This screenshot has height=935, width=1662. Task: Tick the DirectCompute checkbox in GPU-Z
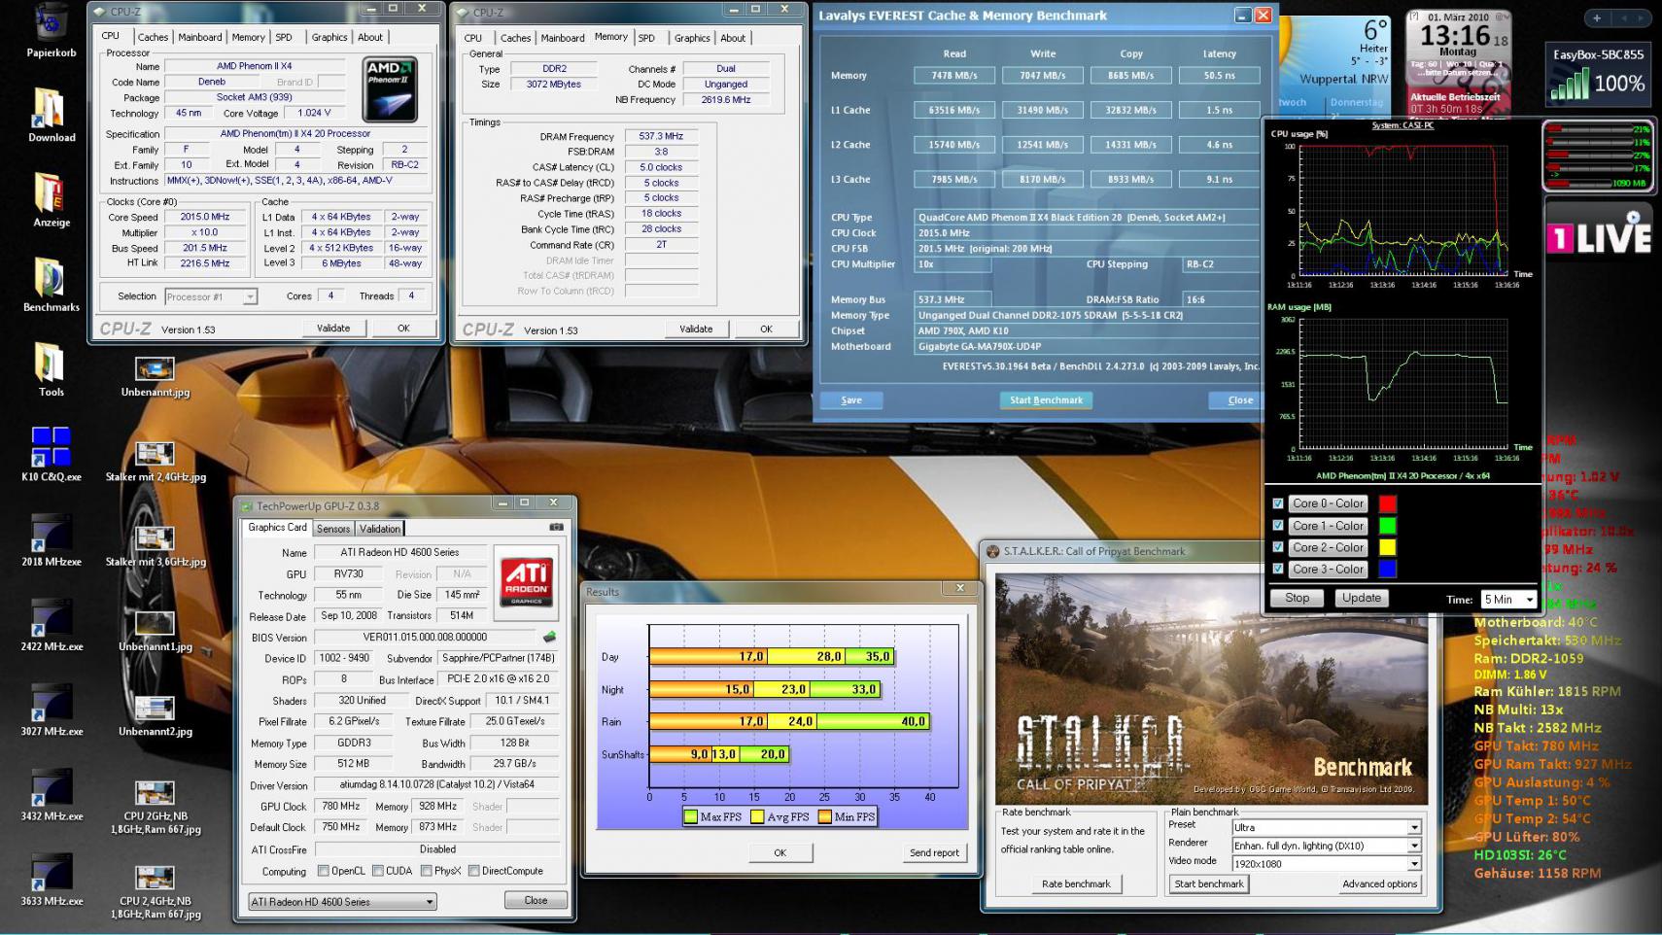[474, 871]
